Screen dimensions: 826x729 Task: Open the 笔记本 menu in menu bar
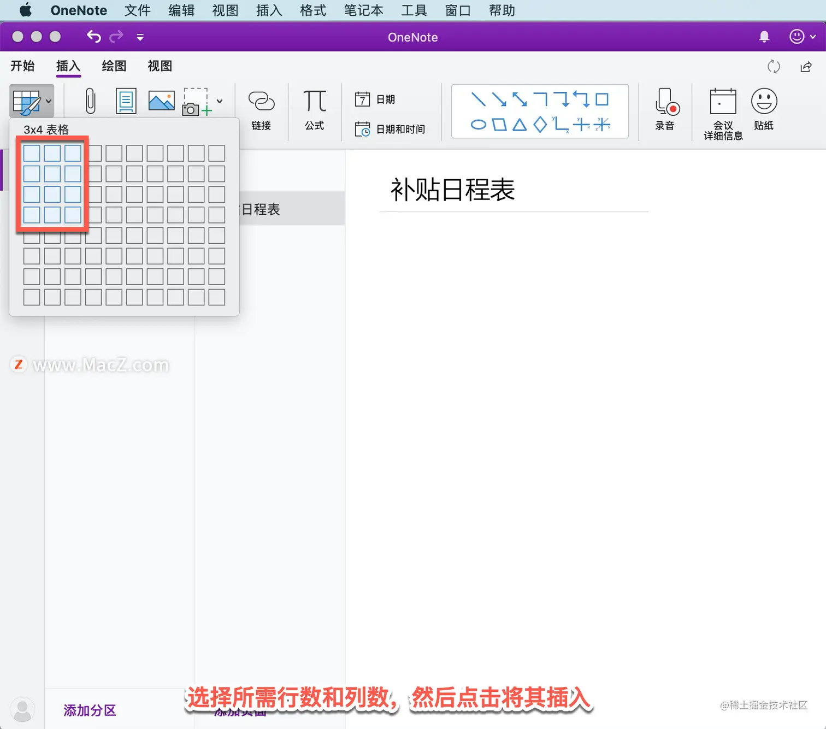coord(363,10)
